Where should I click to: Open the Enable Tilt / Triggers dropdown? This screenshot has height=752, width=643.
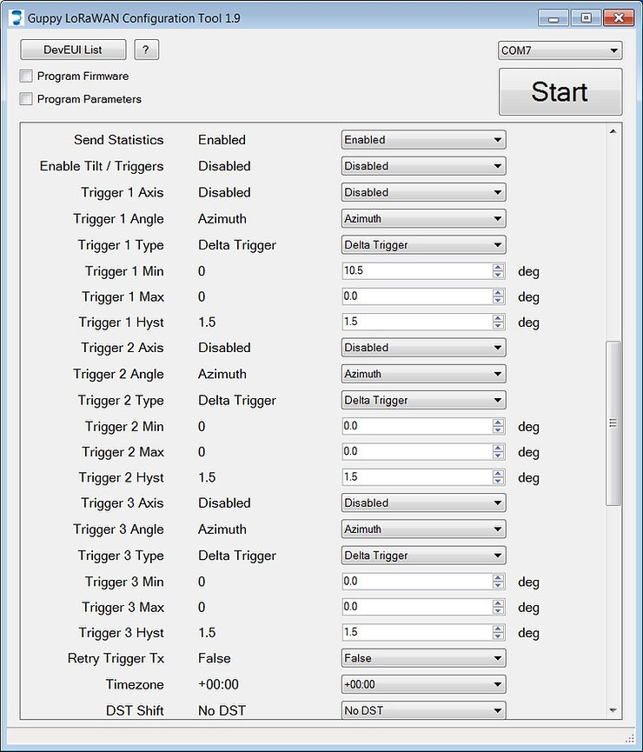point(423,166)
